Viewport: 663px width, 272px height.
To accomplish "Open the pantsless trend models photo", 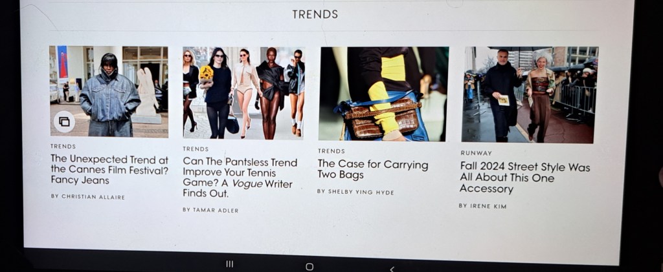I will 243,93.
